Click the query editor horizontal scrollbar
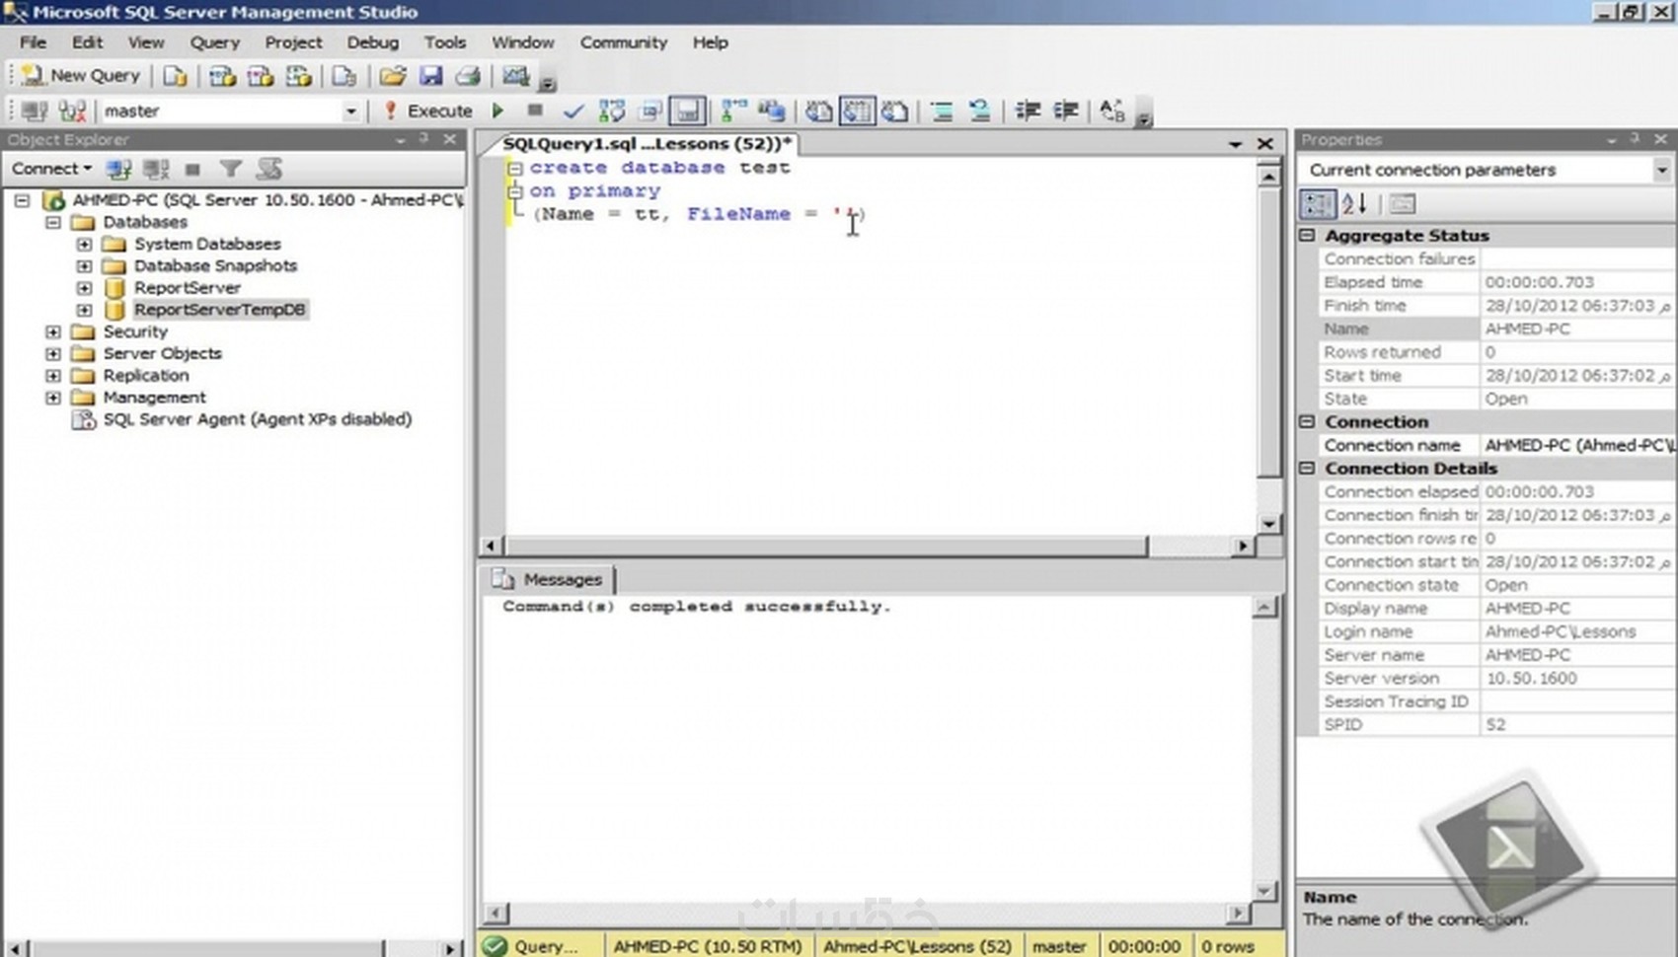Screen dimensions: 1678x957 coord(825,546)
